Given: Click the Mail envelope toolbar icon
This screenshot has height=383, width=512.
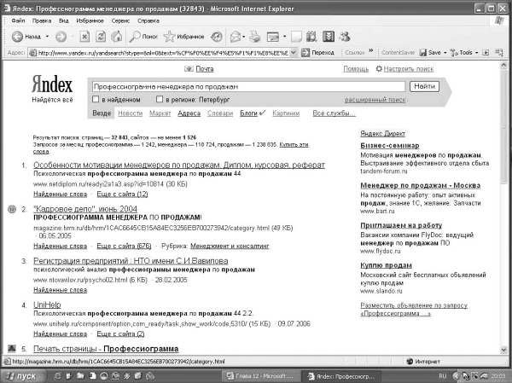Looking at the screenshot, I should (x=236, y=37).
